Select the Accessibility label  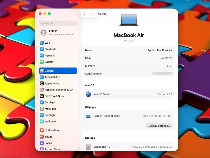pos(52,77)
